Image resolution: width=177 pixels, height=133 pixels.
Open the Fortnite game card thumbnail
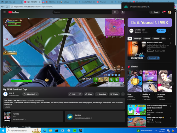point(7,117)
